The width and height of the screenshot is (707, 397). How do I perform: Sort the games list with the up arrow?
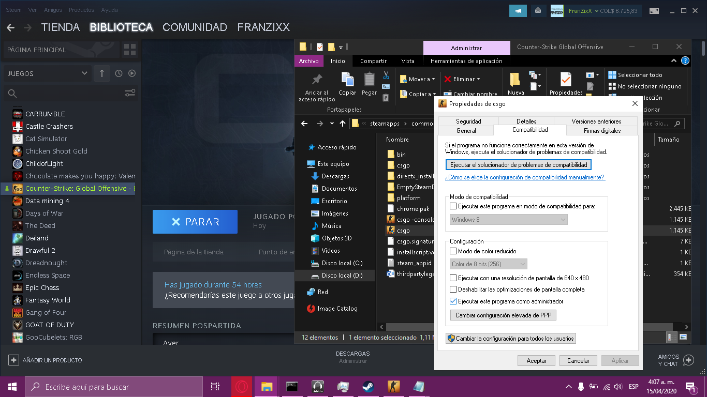pyautogui.click(x=102, y=73)
